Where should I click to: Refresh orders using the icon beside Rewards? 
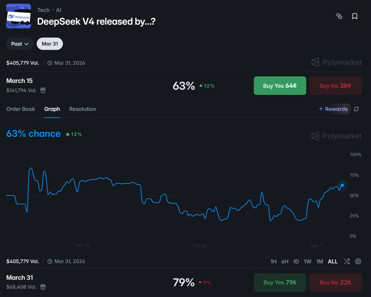357,109
